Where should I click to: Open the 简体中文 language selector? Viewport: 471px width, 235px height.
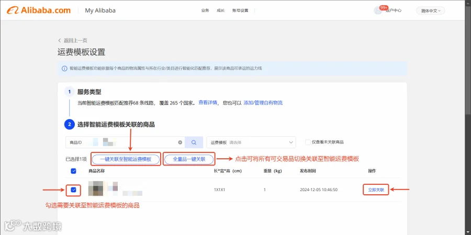(431, 10)
